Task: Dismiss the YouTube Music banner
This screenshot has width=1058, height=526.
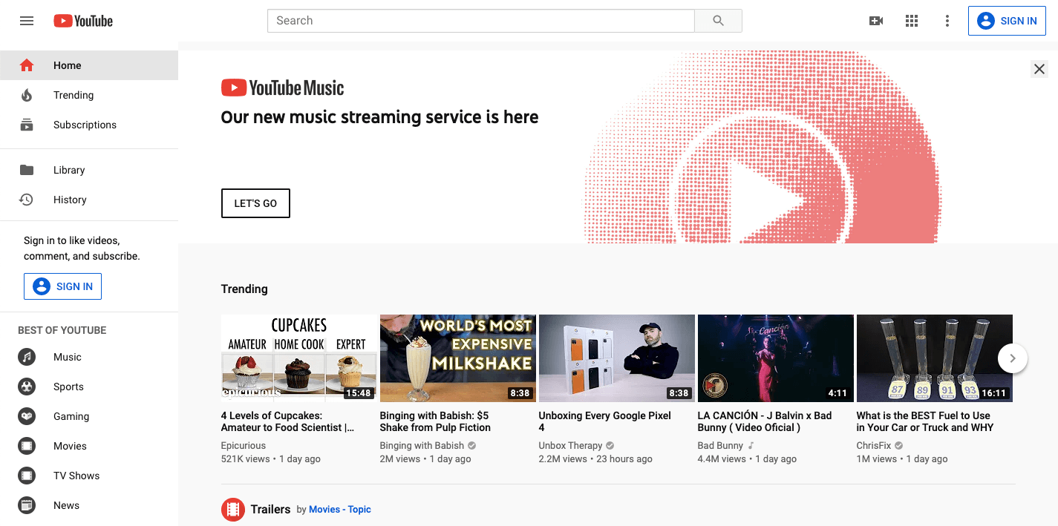Action: click(x=1039, y=69)
